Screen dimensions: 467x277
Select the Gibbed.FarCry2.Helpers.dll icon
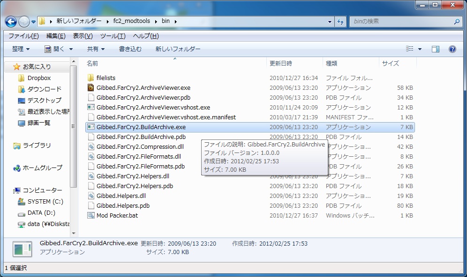point(91,176)
